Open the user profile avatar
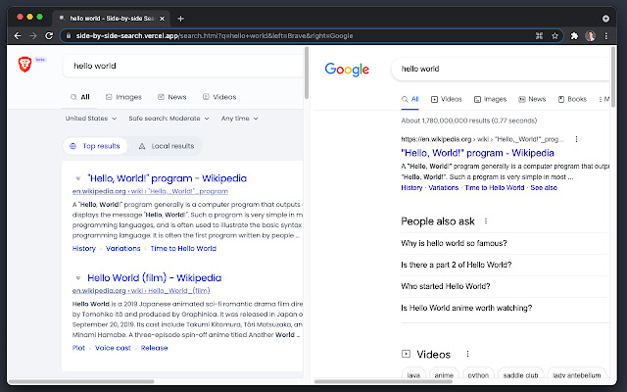The image size is (627, 392). (590, 36)
